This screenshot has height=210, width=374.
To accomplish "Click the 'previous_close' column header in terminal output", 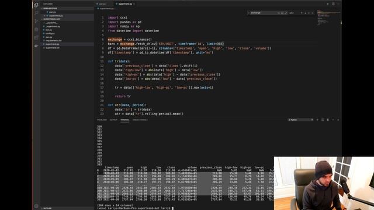I will click(210, 167).
